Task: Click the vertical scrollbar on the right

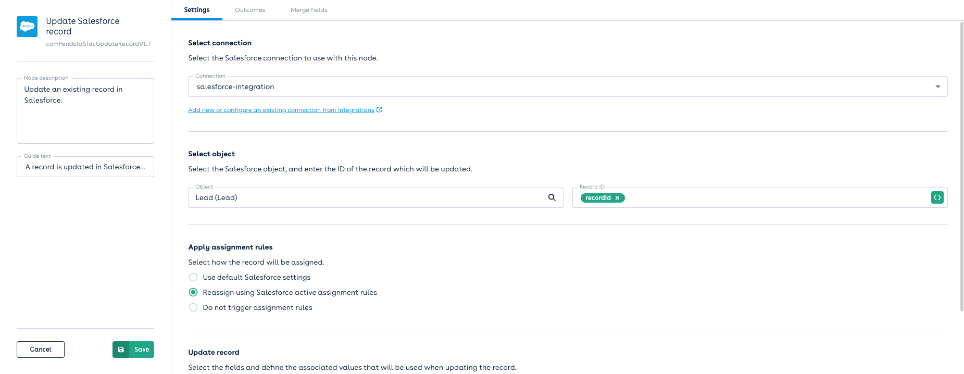Action: click(x=961, y=167)
